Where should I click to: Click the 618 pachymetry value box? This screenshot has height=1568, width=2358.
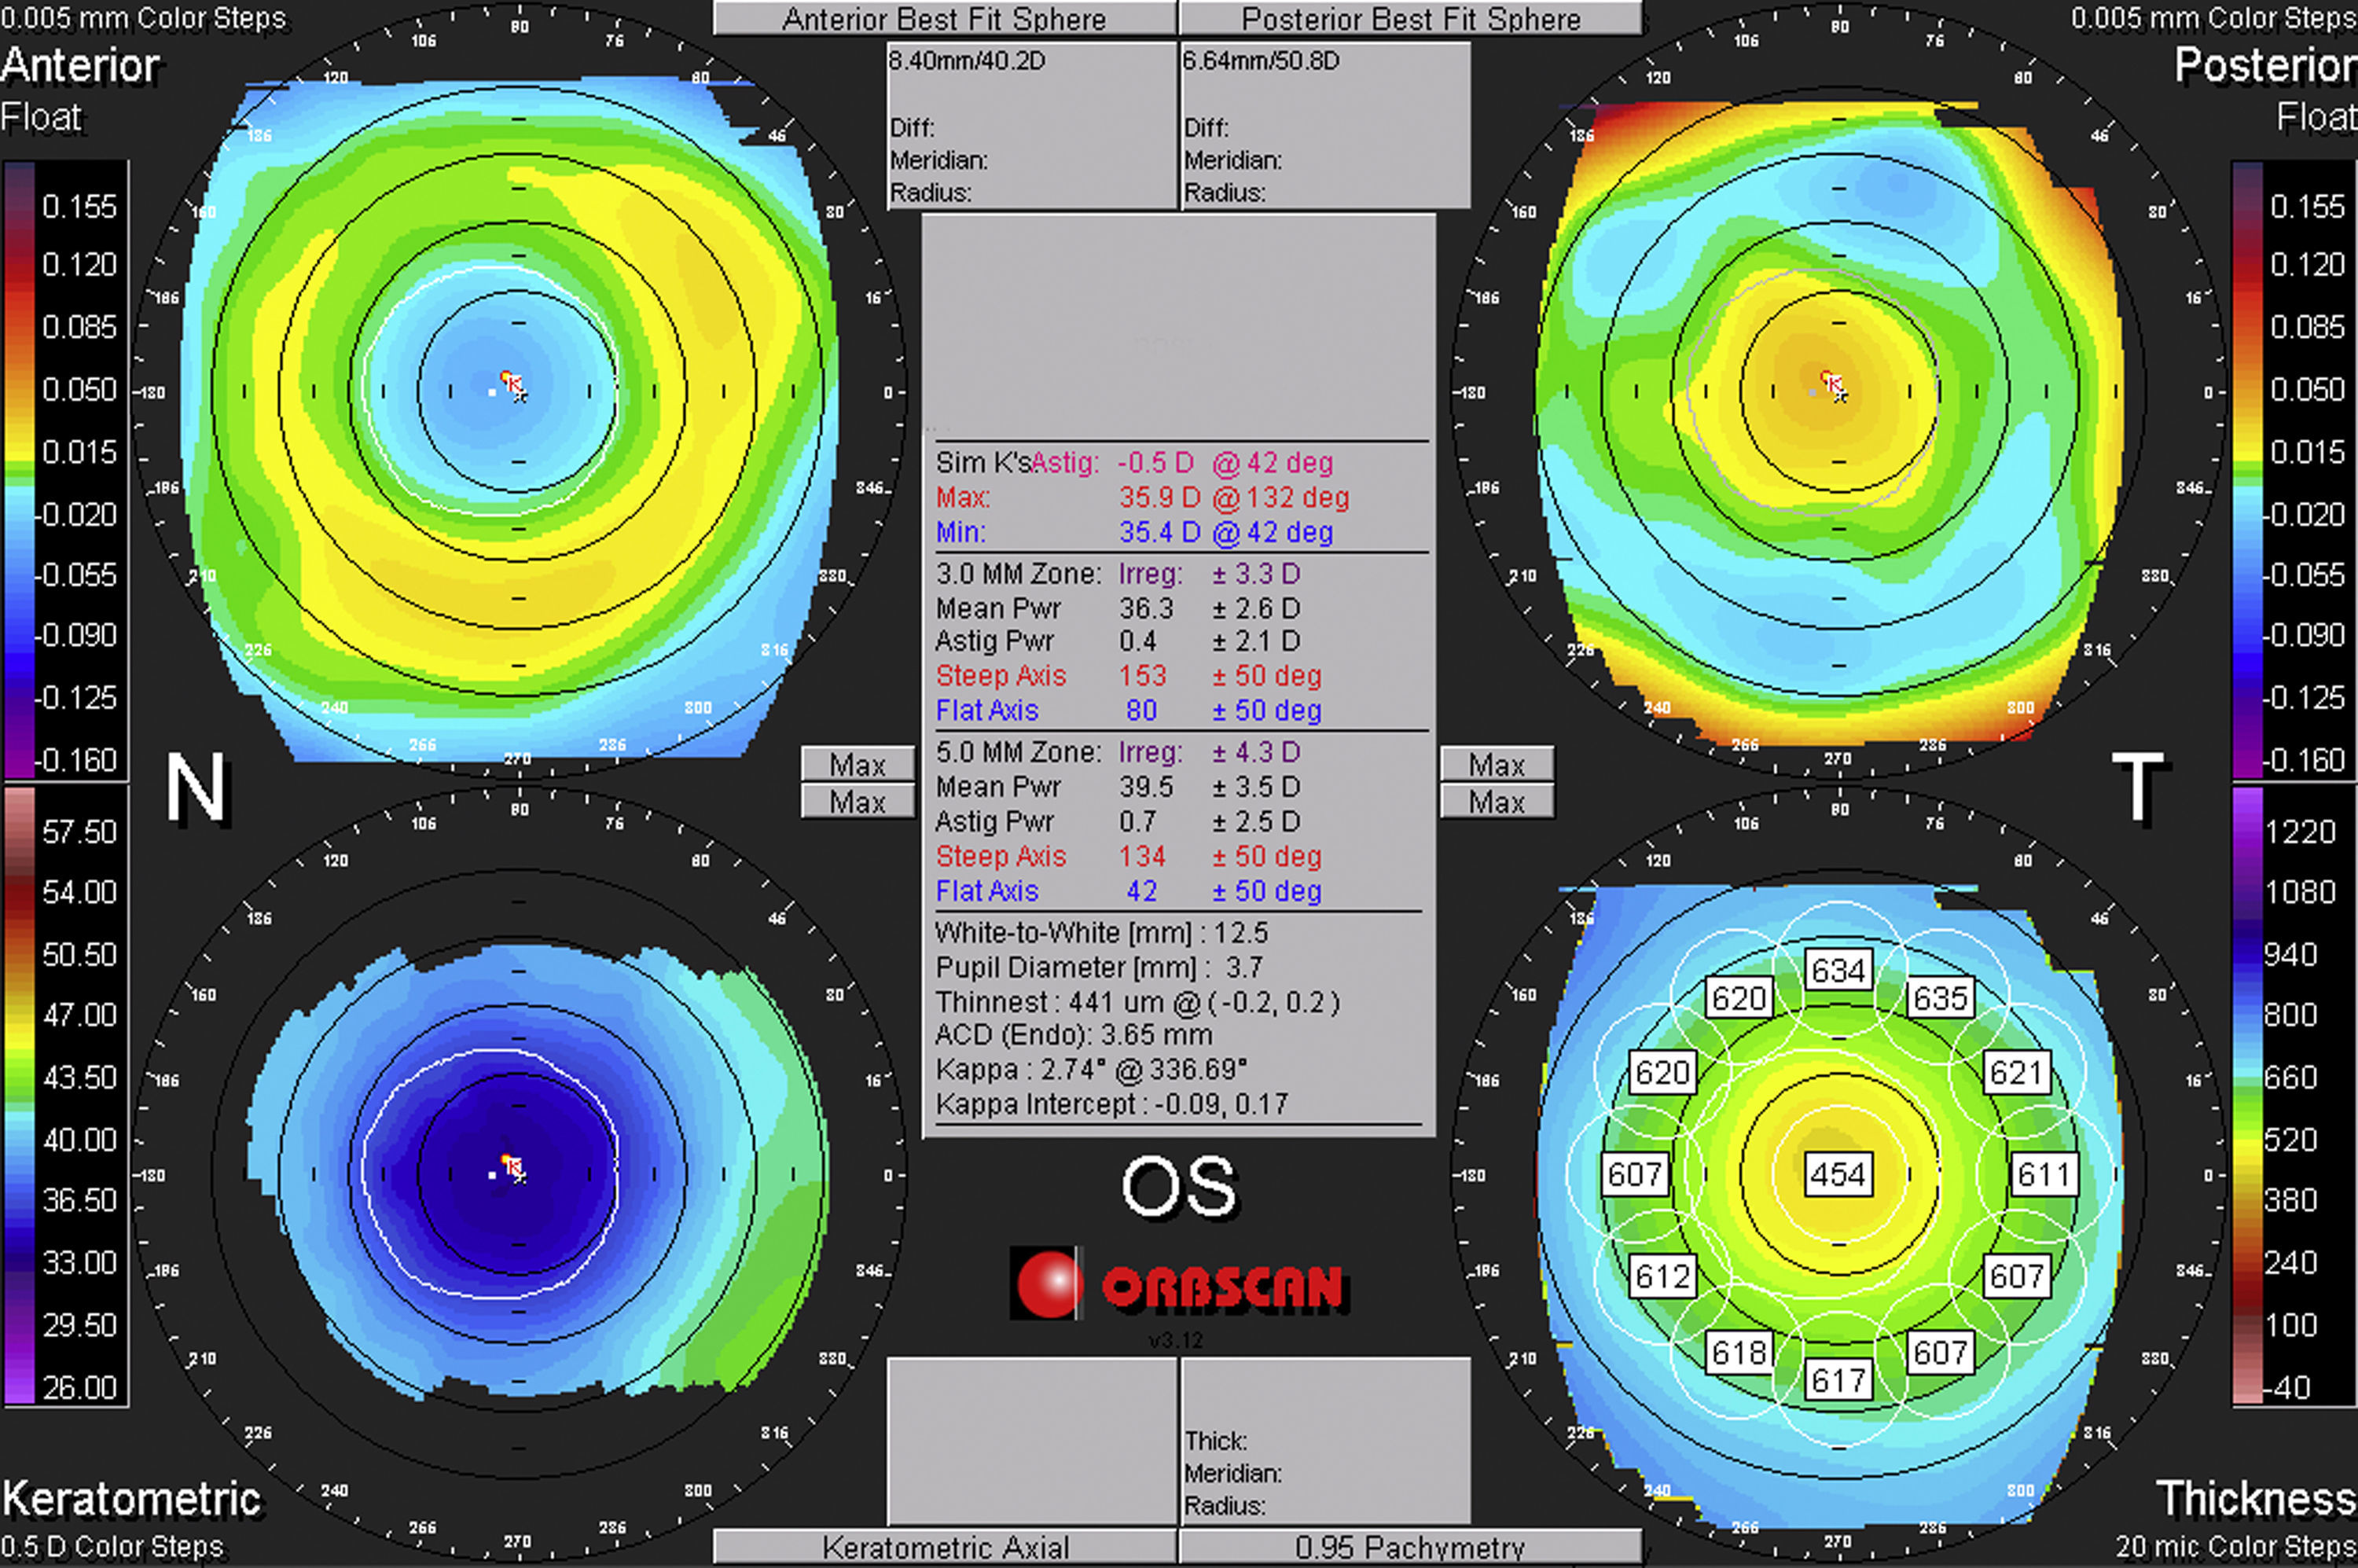pos(1739,1353)
